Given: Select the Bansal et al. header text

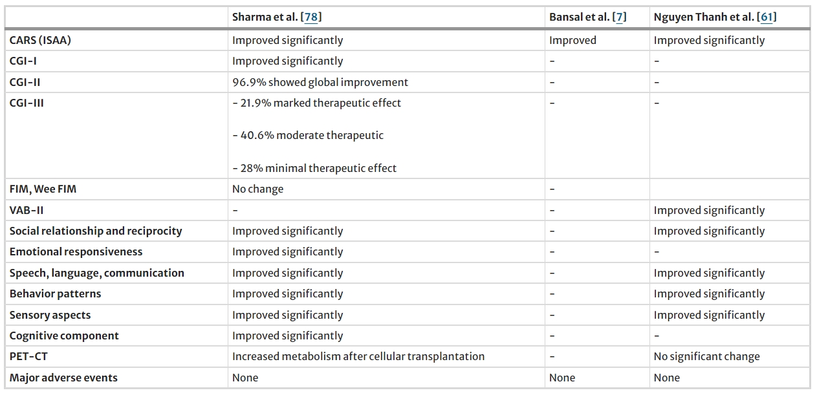Looking at the screenshot, I should coord(580,17).
